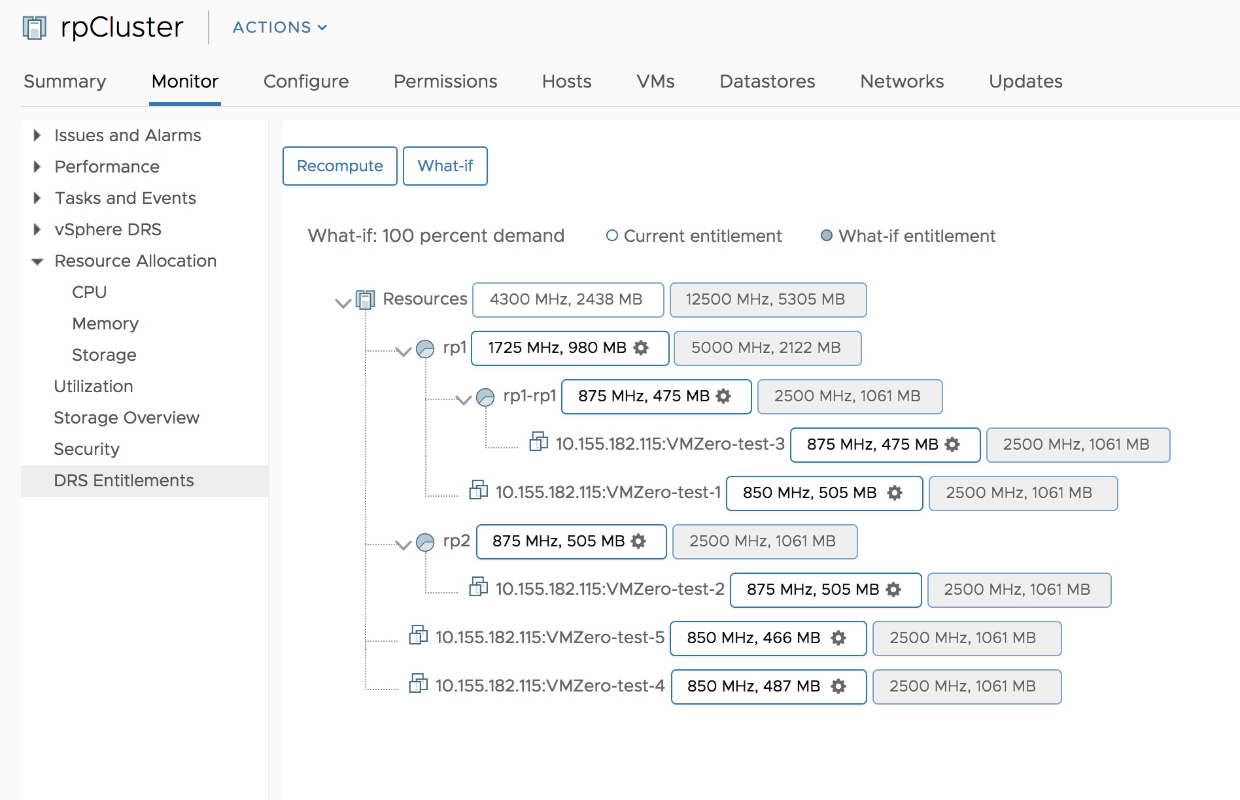Click the gear icon in VMZero-test-1 box

(895, 493)
